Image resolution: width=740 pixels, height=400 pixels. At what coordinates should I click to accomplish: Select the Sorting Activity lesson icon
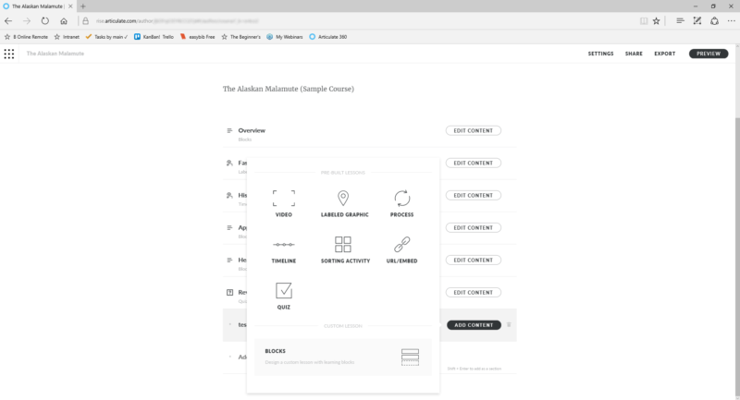point(343,245)
